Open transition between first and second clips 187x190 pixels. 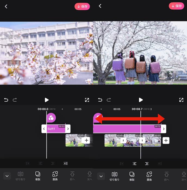tap(123, 141)
